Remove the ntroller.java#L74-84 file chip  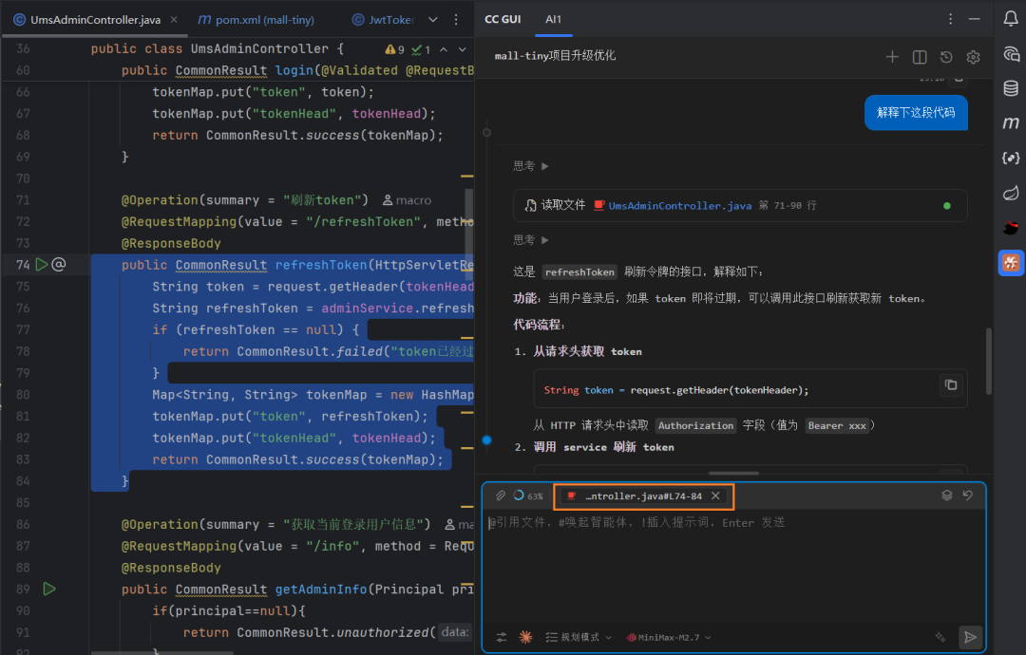[716, 496]
